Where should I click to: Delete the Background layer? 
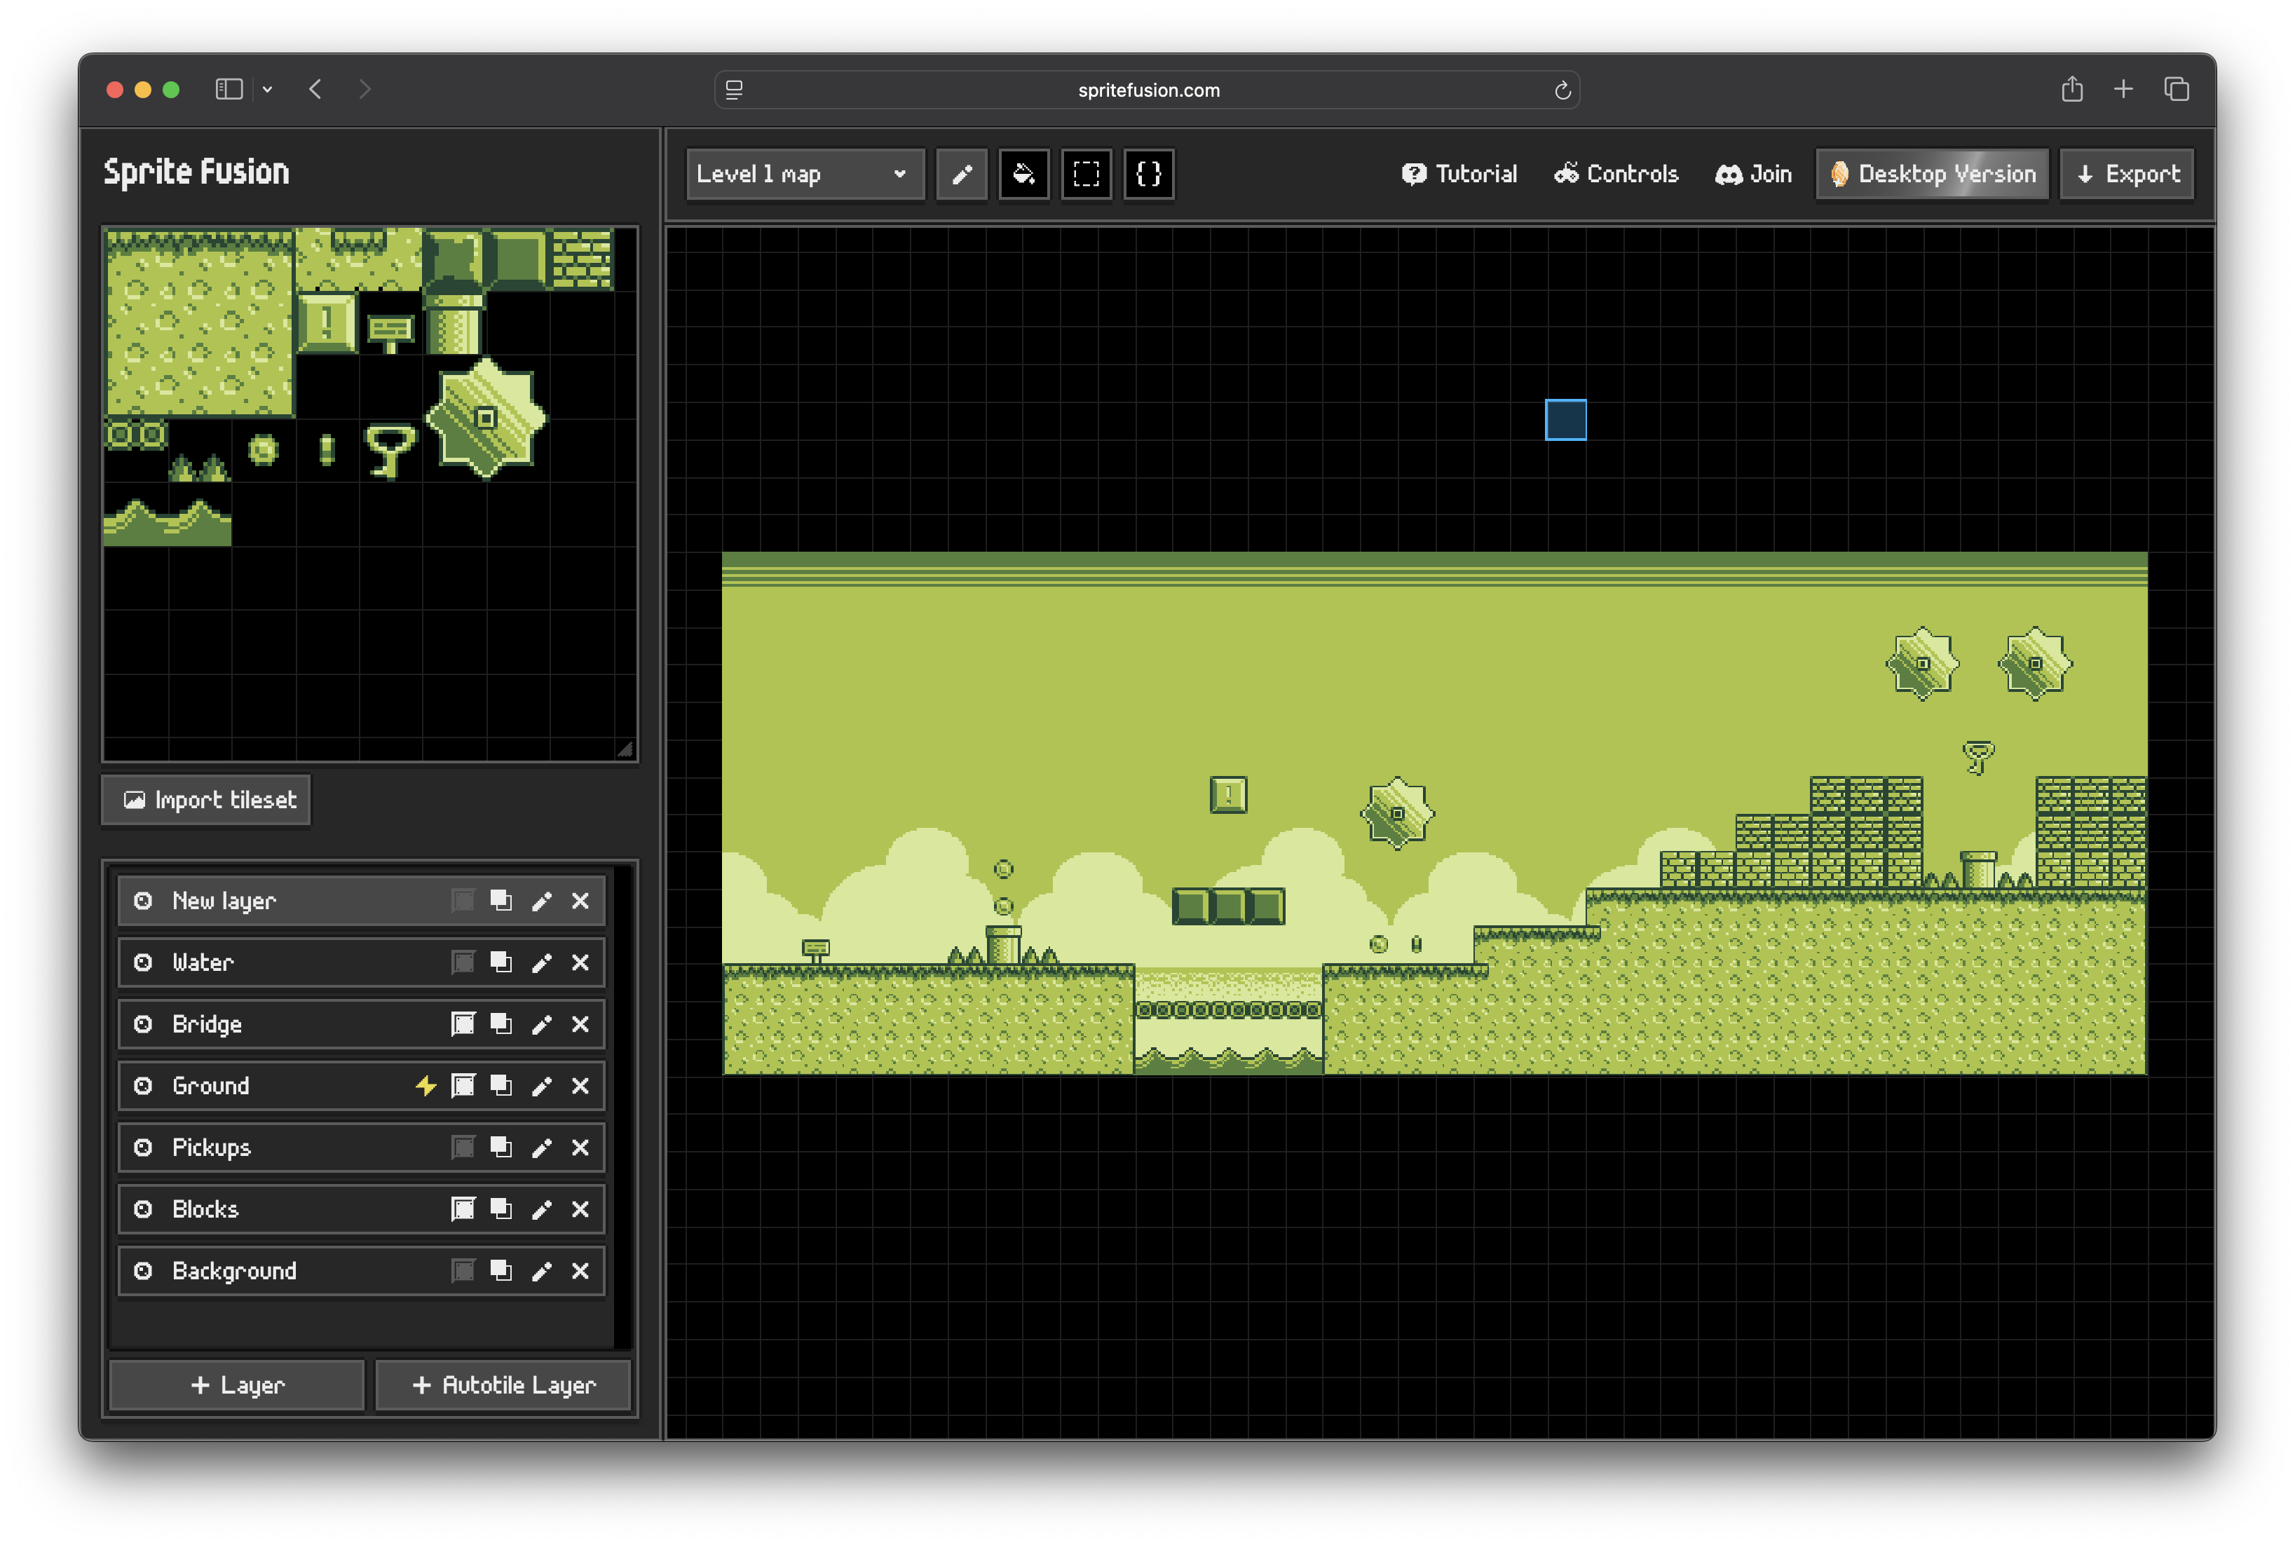[580, 1271]
